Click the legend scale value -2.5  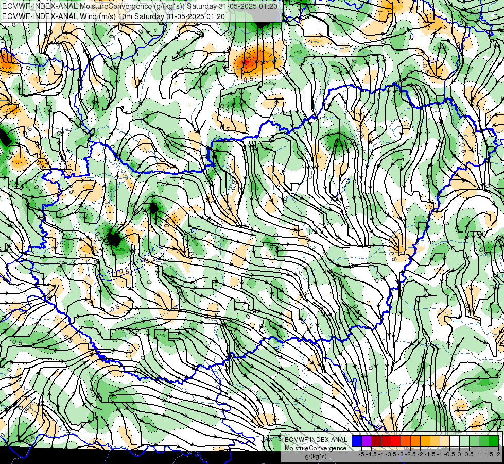(410, 454)
